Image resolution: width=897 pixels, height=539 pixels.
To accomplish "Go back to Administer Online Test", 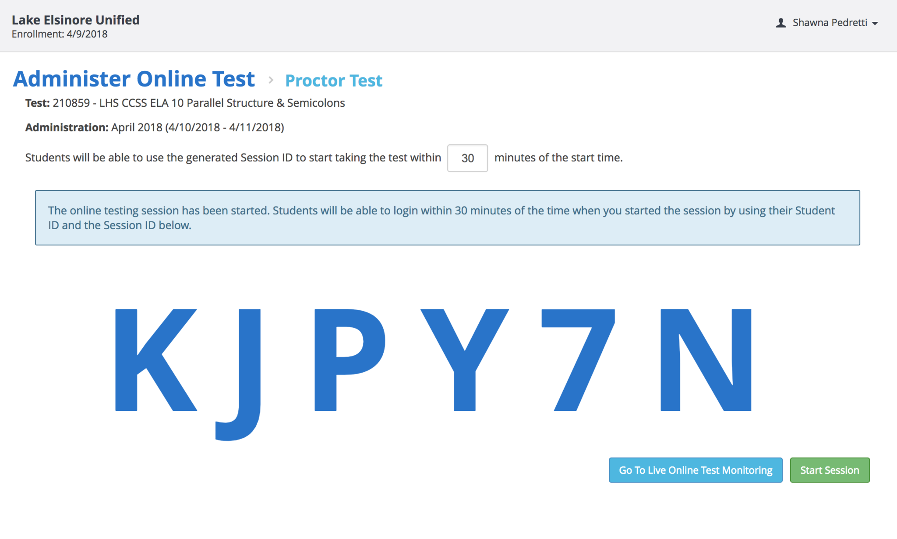I will coord(134,79).
